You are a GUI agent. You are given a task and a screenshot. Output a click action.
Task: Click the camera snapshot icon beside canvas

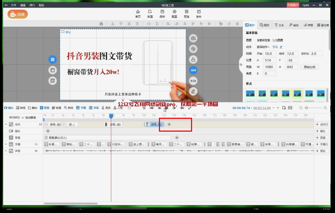coord(193,39)
